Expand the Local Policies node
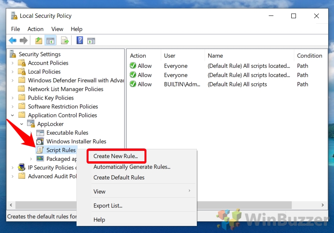The width and height of the screenshot is (334, 233). pos(12,72)
